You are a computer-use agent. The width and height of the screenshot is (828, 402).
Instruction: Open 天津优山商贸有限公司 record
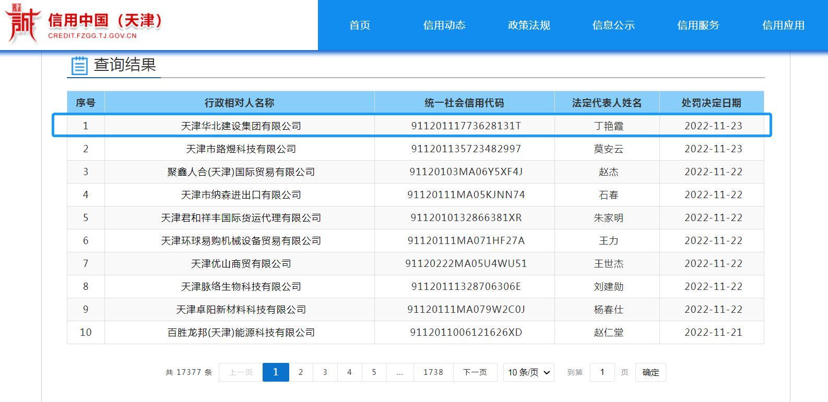pos(241,263)
